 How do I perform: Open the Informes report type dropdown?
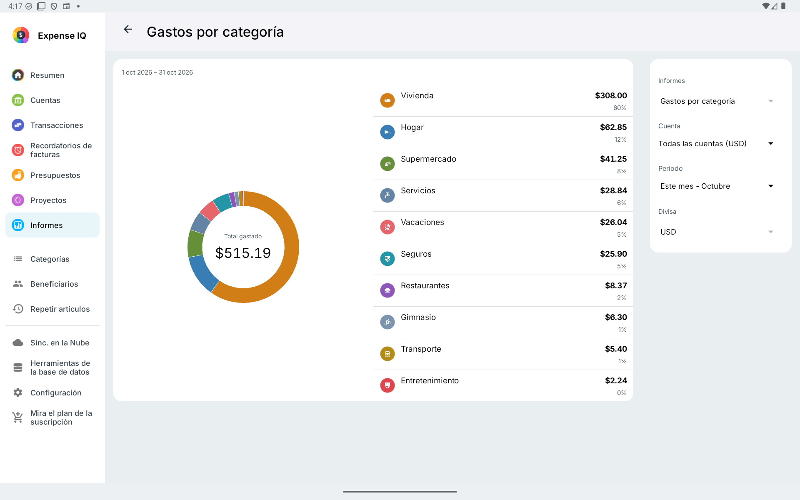pos(717,101)
